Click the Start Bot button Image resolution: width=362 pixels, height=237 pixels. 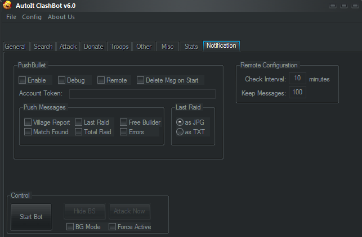[31, 217]
